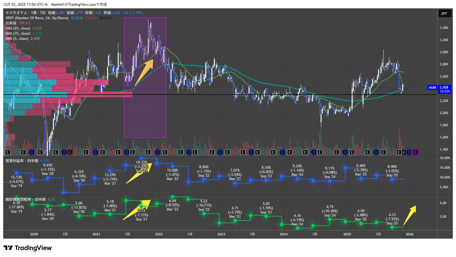Viewport: 456px width, 257px height.
Task: Click the 営業利益率・四半期 pane title
Action: (22, 161)
